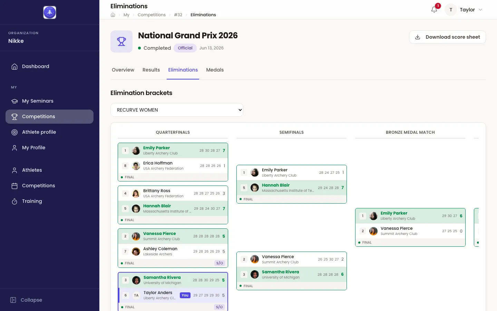
Task: Open Training in the sidebar
Action: [50, 201]
